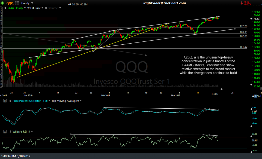Screen dimensions: 262x159
Task: Click the green plus icon to add a symbol
Action: (x=2, y=3)
